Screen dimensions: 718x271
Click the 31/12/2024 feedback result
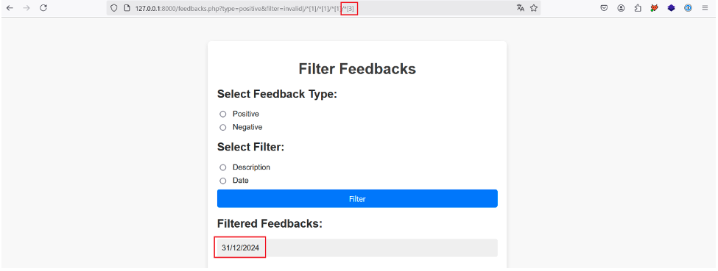coord(357,247)
